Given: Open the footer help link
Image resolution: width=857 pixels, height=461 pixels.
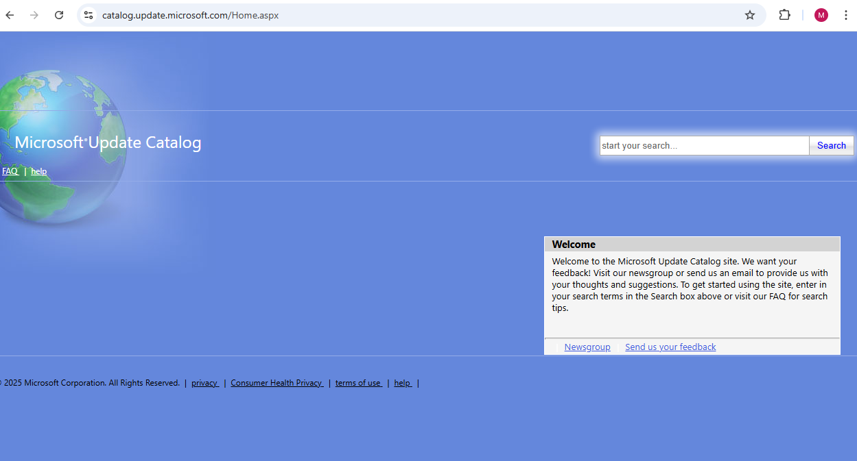Looking at the screenshot, I should coord(403,383).
